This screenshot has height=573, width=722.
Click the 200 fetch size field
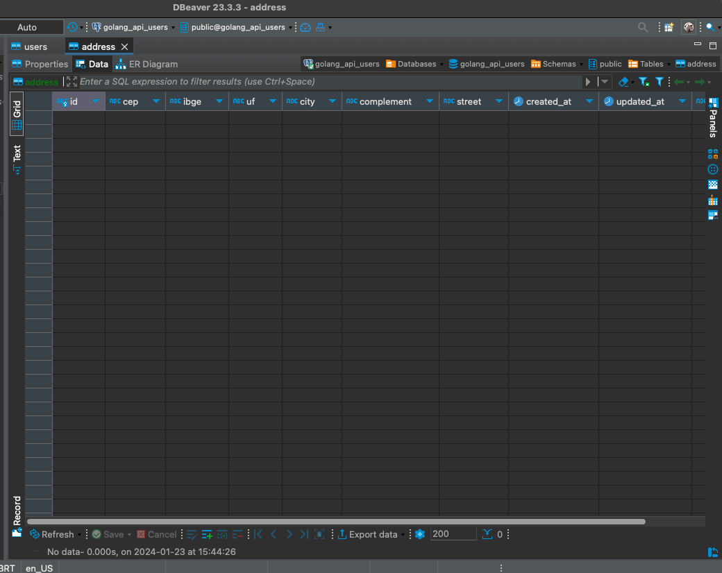(453, 534)
